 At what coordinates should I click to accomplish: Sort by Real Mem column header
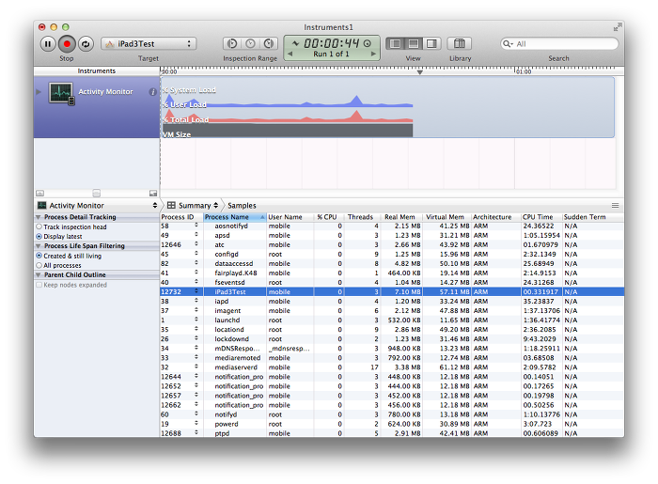[401, 217]
